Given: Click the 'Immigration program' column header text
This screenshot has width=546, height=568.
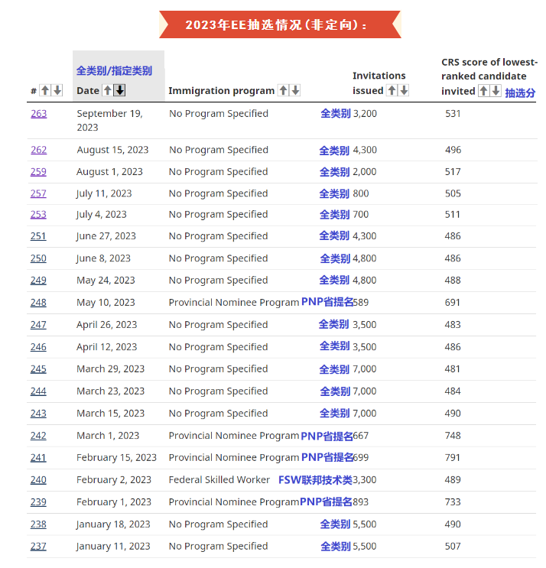Looking at the screenshot, I should point(221,90).
